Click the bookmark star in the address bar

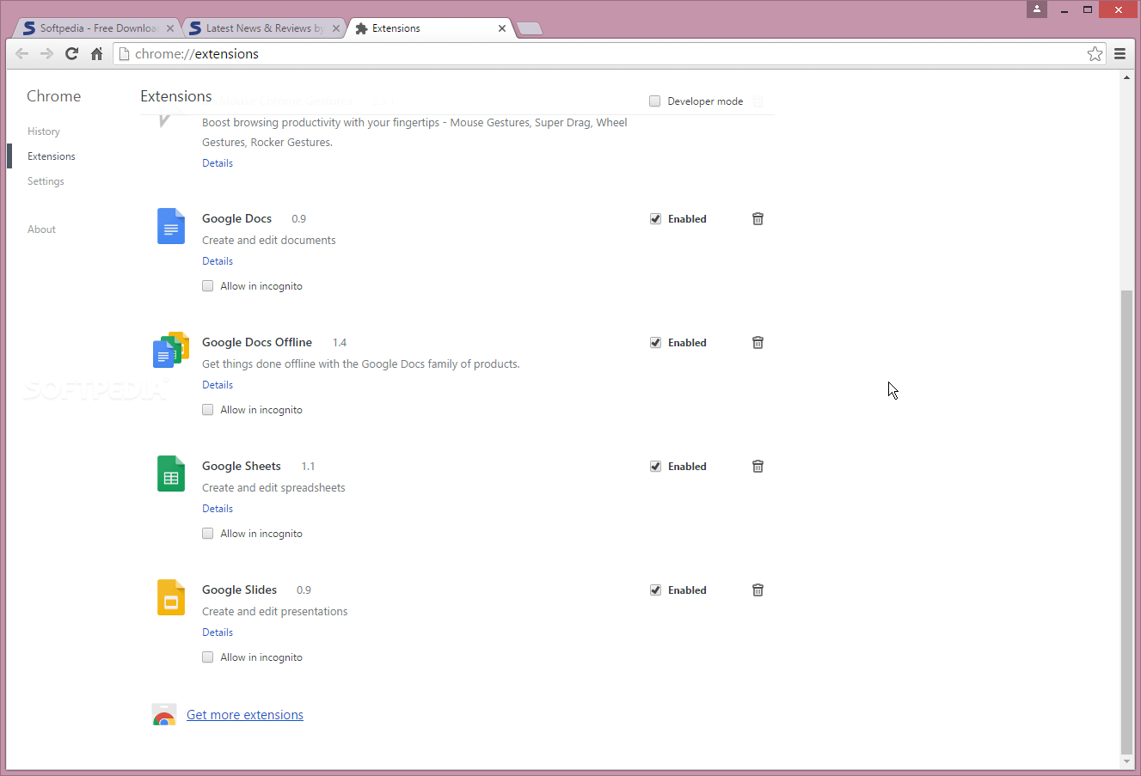click(1095, 53)
